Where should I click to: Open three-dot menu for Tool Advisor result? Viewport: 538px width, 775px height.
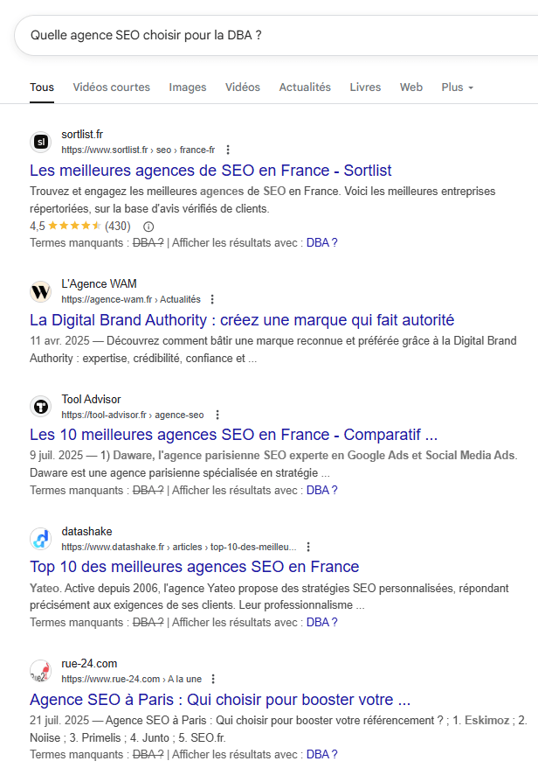point(217,415)
